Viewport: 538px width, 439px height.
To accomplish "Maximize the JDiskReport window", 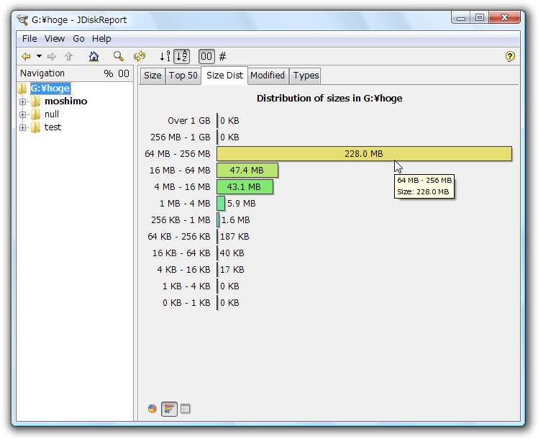I will click(x=480, y=17).
